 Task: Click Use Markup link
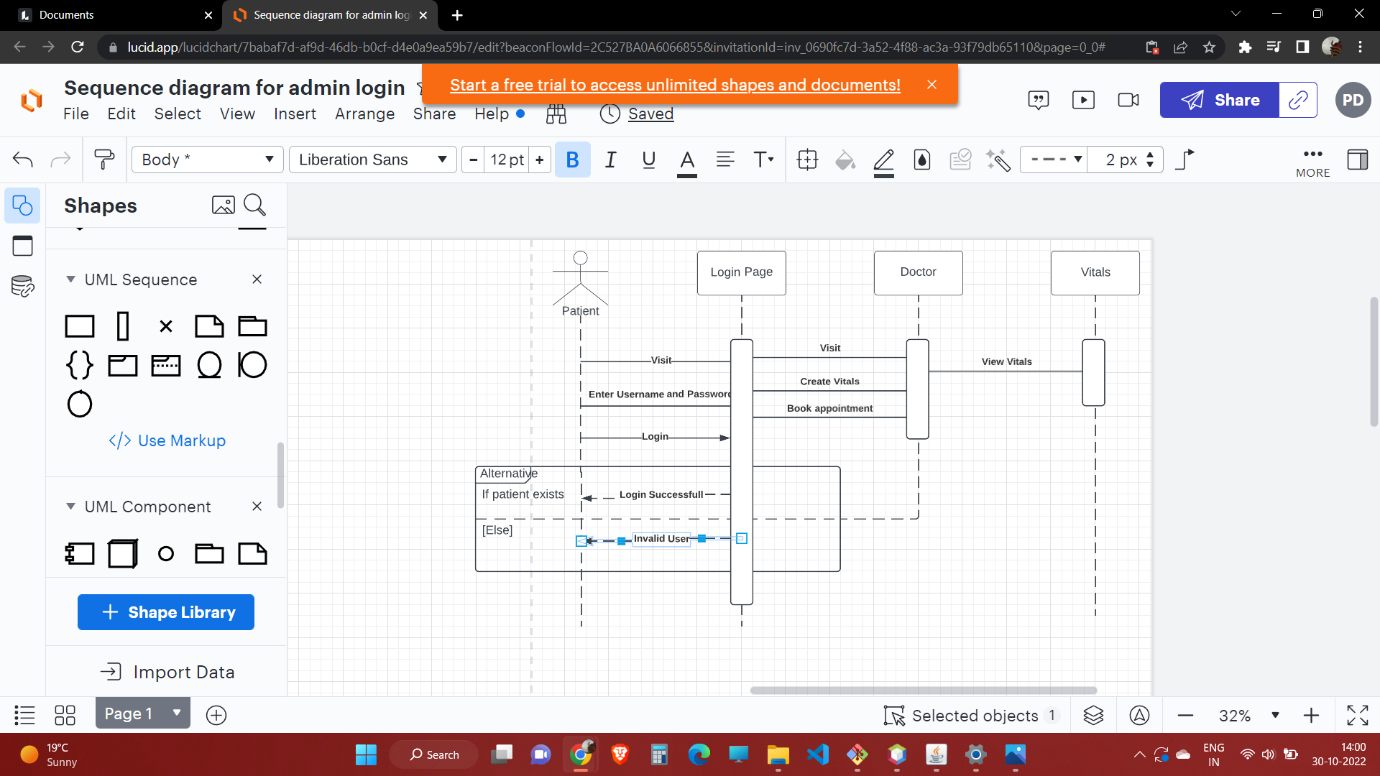pos(167,440)
